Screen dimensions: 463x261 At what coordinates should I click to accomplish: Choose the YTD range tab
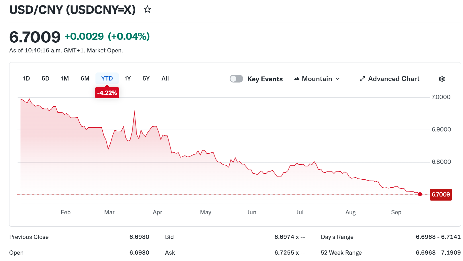click(x=107, y=79)
